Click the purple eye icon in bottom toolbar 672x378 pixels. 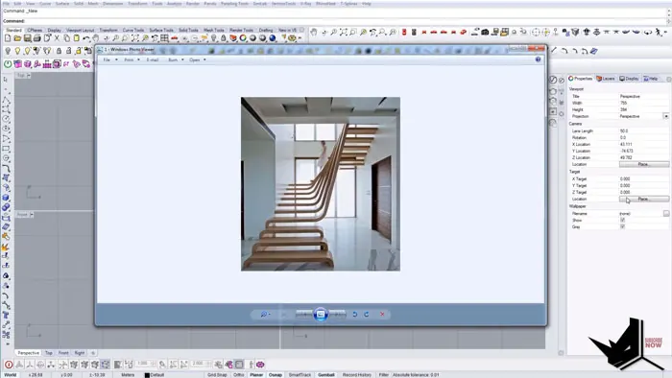click(x=260, y=365)
